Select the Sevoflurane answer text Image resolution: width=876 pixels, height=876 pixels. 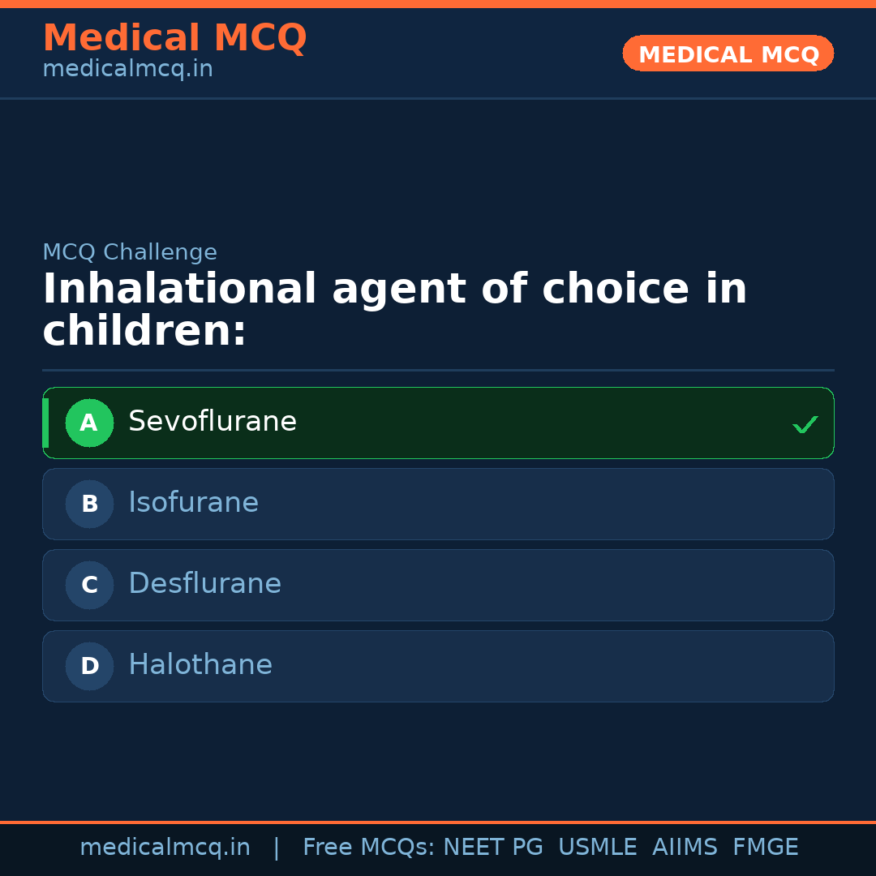[213, 422]
